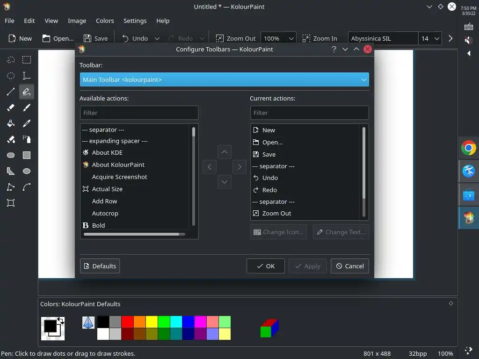Viewport: 479px width, 359px height.
Task: Open the Colors menu
Action: coord(105,21)
